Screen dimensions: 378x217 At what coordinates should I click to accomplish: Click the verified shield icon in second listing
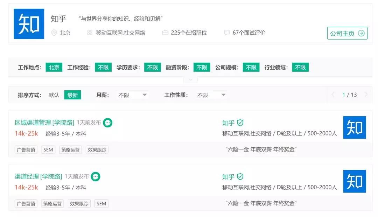[x=240, y=177]
